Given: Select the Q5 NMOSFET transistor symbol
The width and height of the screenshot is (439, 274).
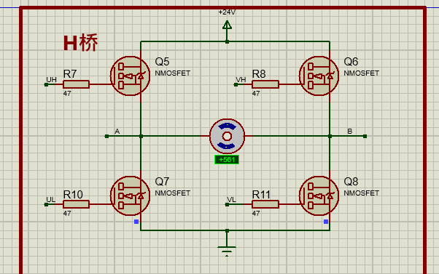Looking at the screenshot, I should tap(130, 76).
